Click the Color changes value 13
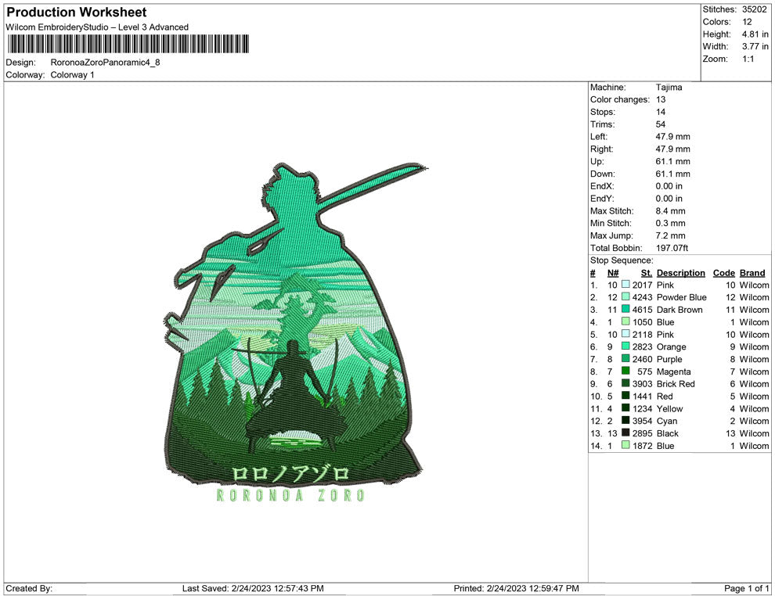The height and width of the screenshot is (596, 775). [x=661, y=99]
